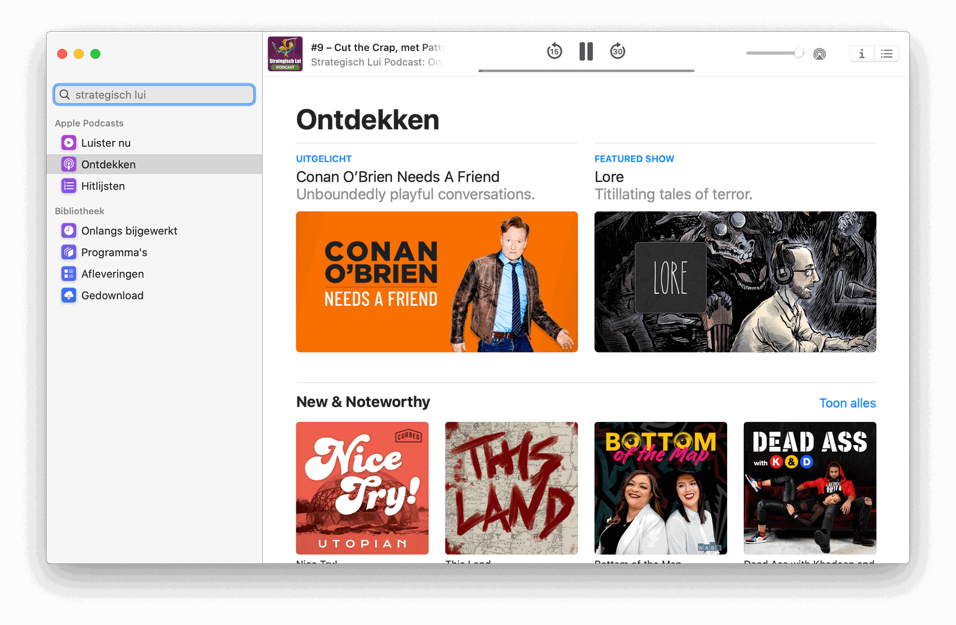Click the Programma's sidebar icon
Image resolution: width=956 pixels, height=625 pixels.
coord(69,252)
